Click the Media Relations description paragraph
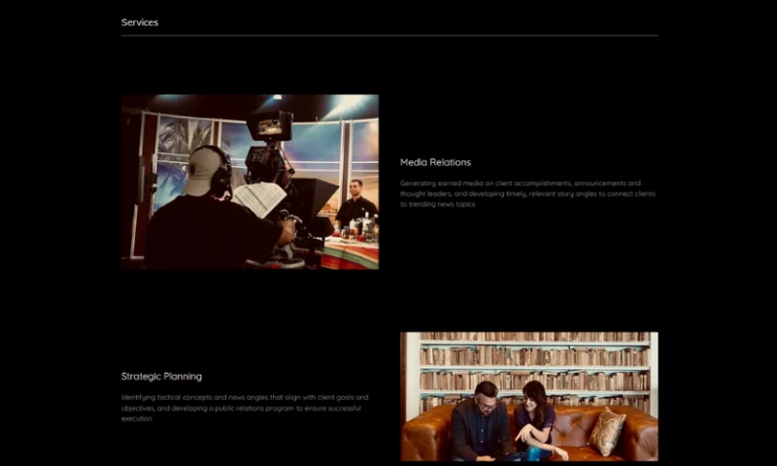 click(527, 193)
